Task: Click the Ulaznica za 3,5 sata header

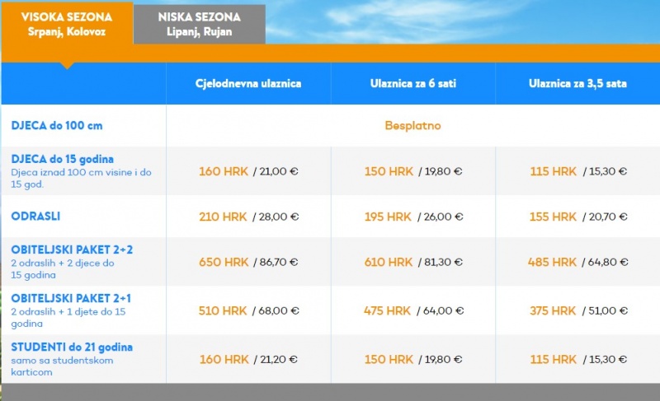Action: (577, 83)
